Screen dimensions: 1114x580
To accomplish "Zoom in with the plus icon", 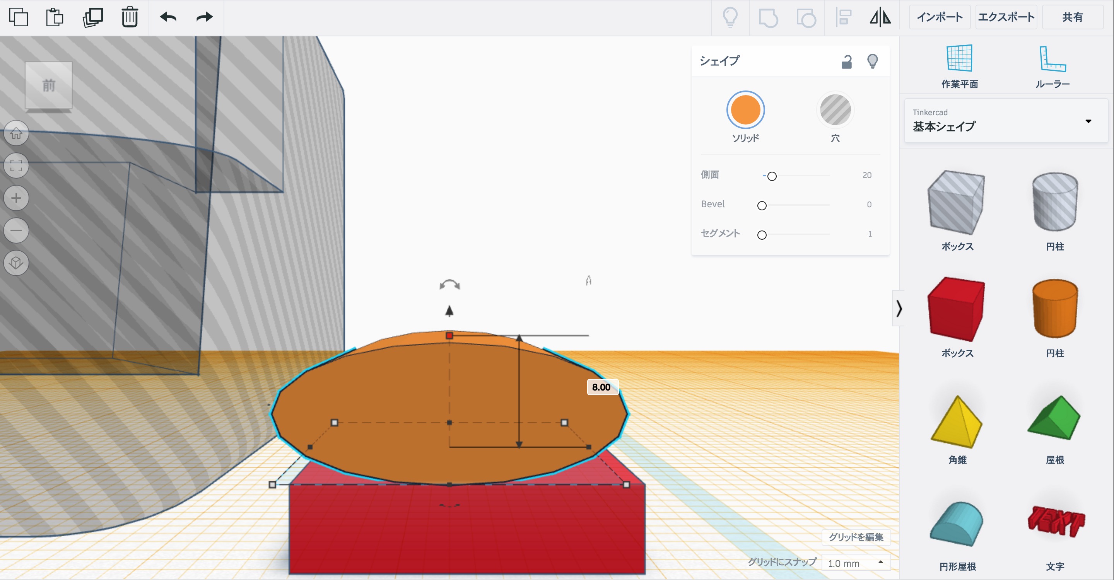I will (16, 198).
